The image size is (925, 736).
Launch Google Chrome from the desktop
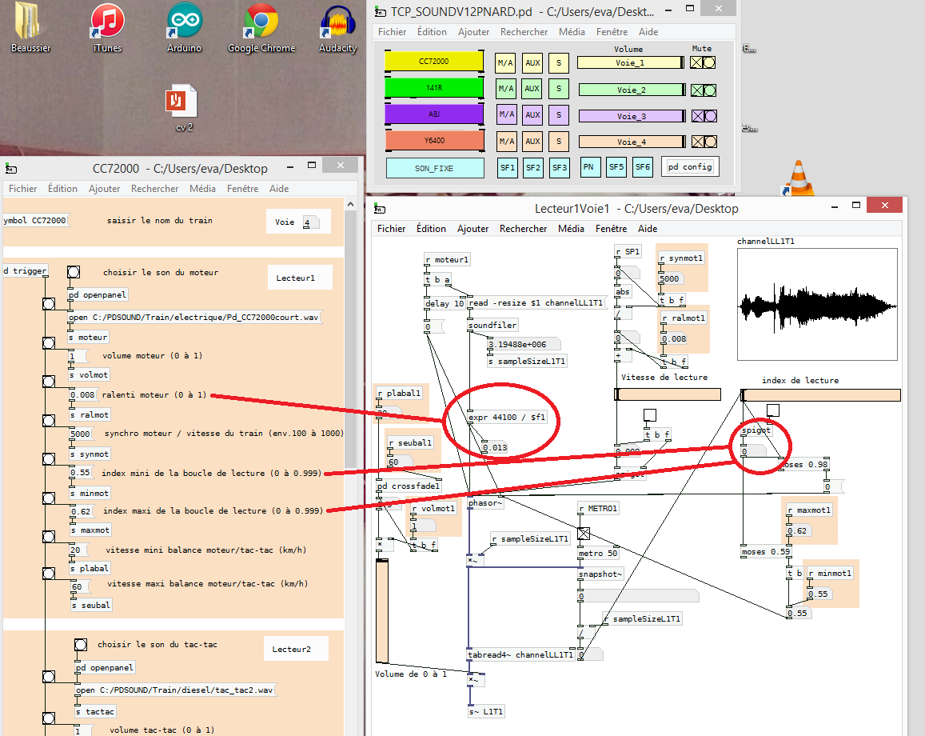click(x=261, y=28)
